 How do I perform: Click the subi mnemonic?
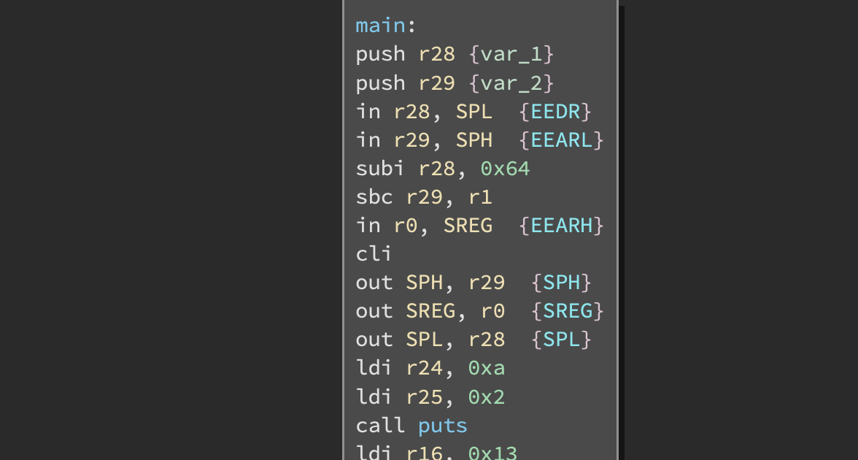(379, 169)
